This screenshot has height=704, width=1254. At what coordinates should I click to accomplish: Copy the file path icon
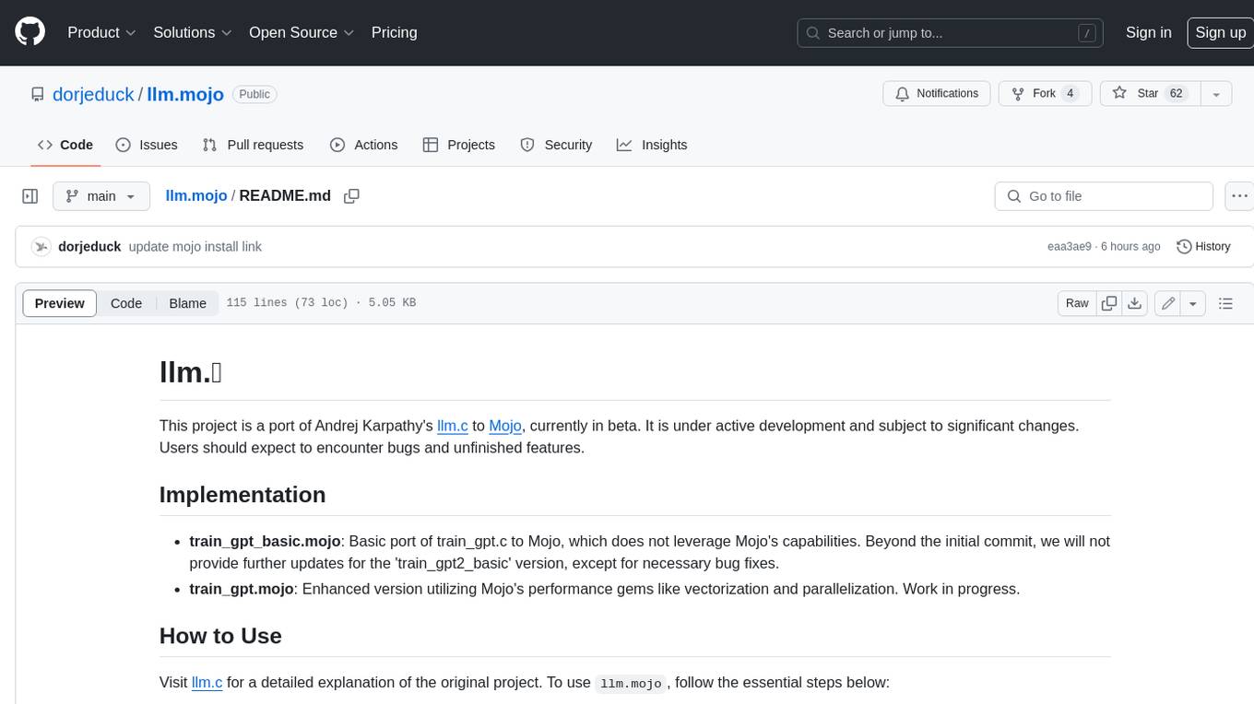click(x=351, y=195)
